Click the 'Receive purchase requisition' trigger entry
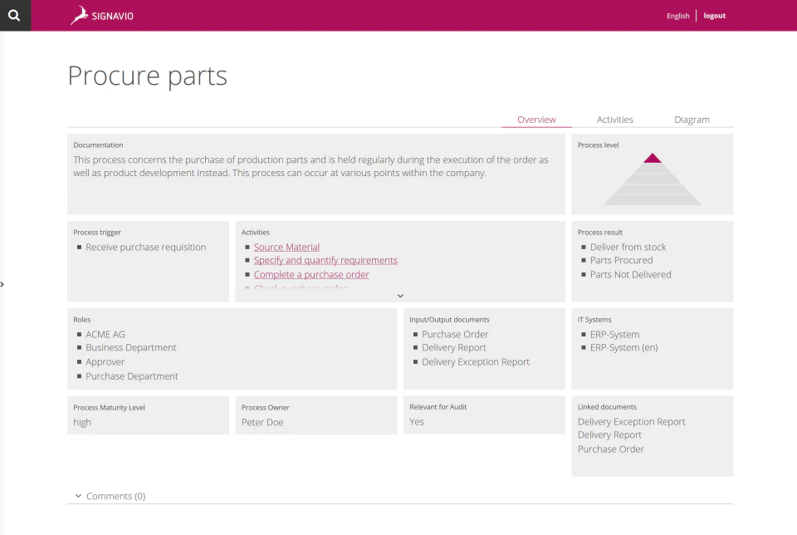This screenshot has width=797, height=535. (x=145, y=247)
